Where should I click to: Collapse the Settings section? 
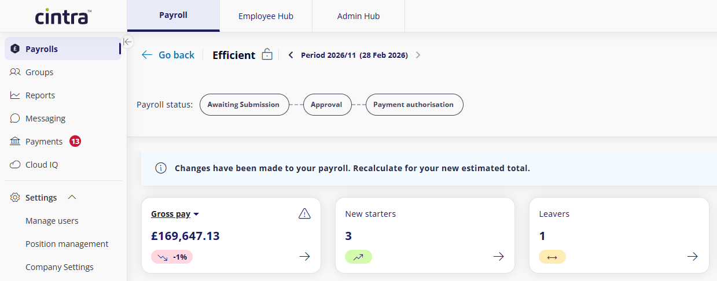(72, 198)
